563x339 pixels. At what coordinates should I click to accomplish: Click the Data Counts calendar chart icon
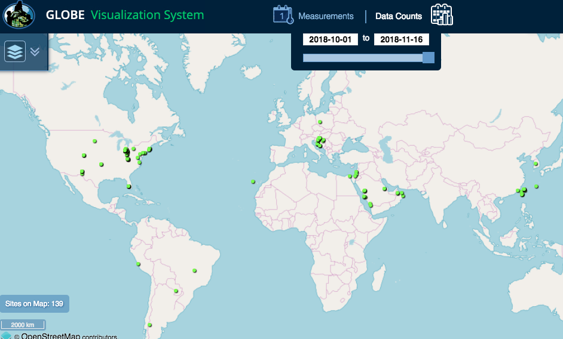point(442,16)
